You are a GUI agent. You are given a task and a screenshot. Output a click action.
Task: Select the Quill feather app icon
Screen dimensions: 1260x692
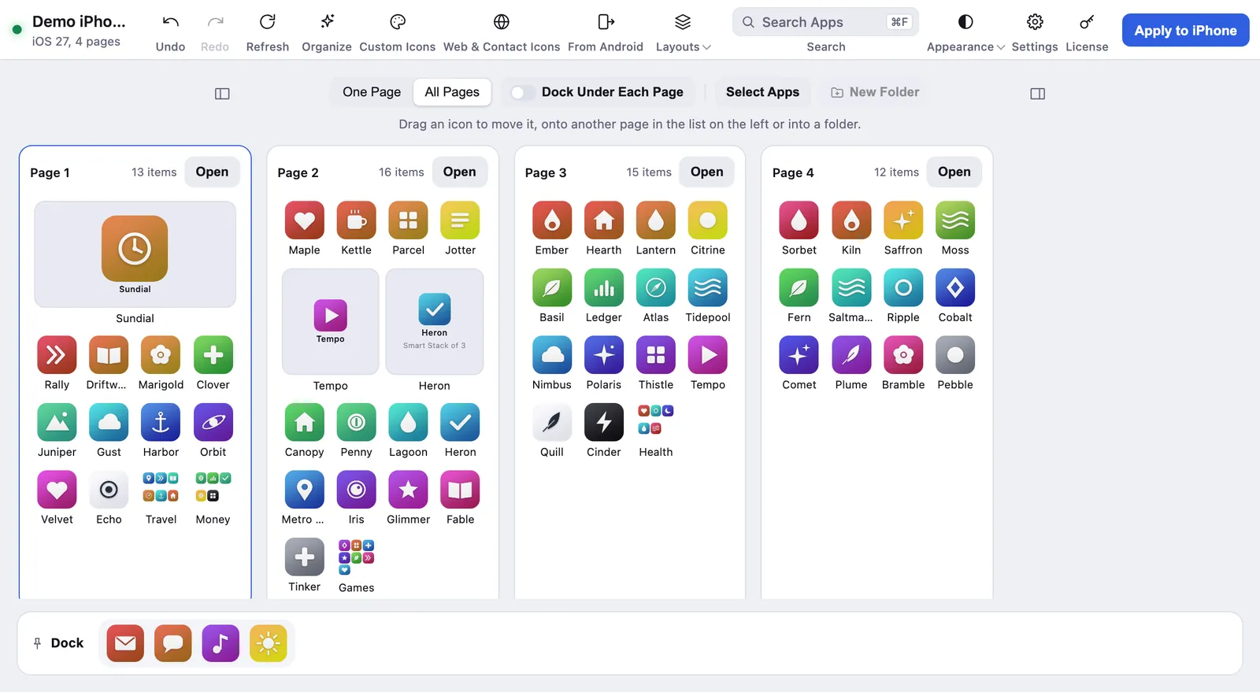click(x=552, y=423)
